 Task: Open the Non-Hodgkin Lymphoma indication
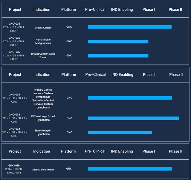pyautogui.click(x=42, y=132)
